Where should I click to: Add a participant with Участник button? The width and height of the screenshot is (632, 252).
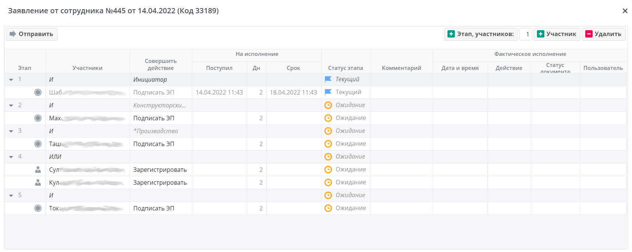pyautogui.click(x=556, y=34)
